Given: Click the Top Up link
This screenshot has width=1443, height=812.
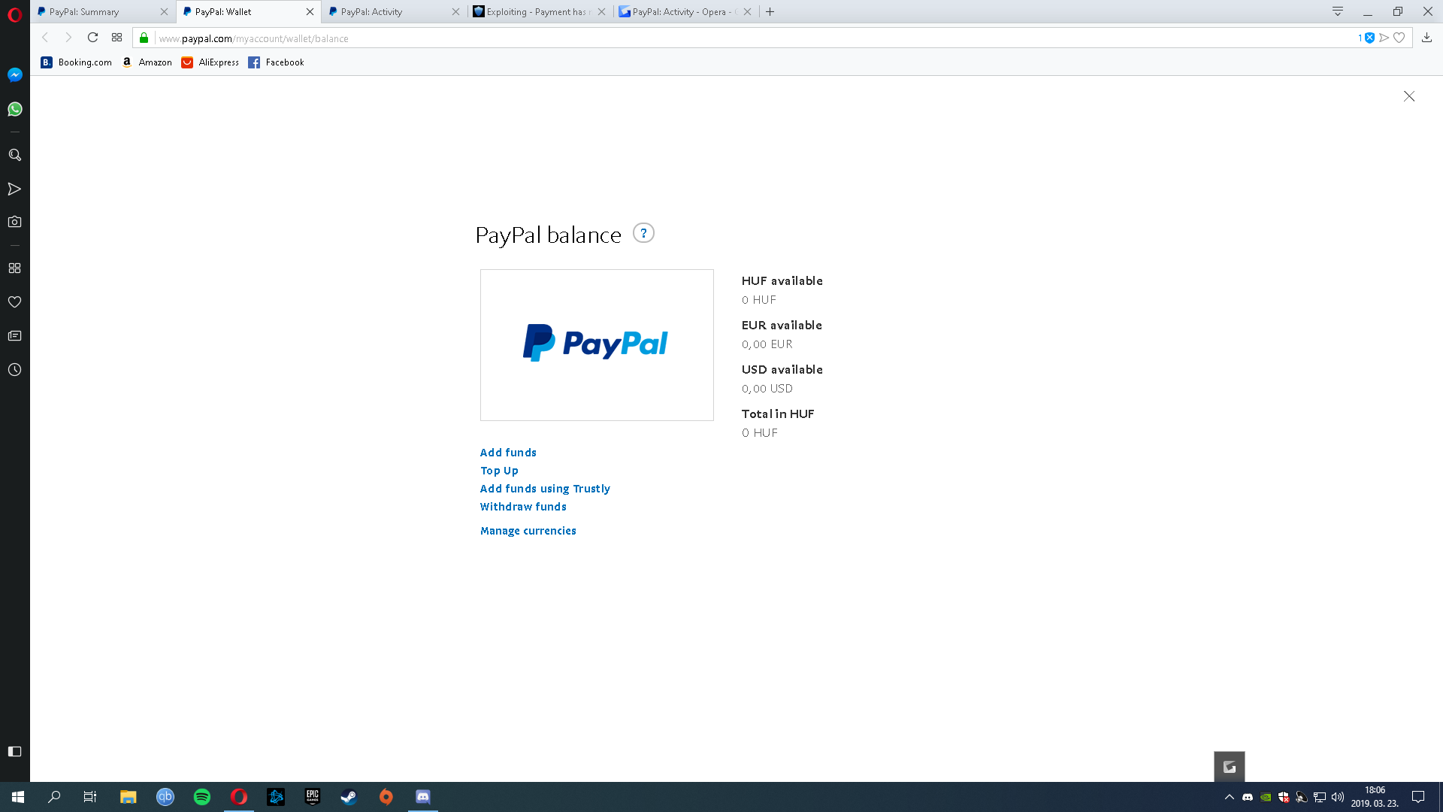Looking at the screenshot, I should [x=499, y=471].
